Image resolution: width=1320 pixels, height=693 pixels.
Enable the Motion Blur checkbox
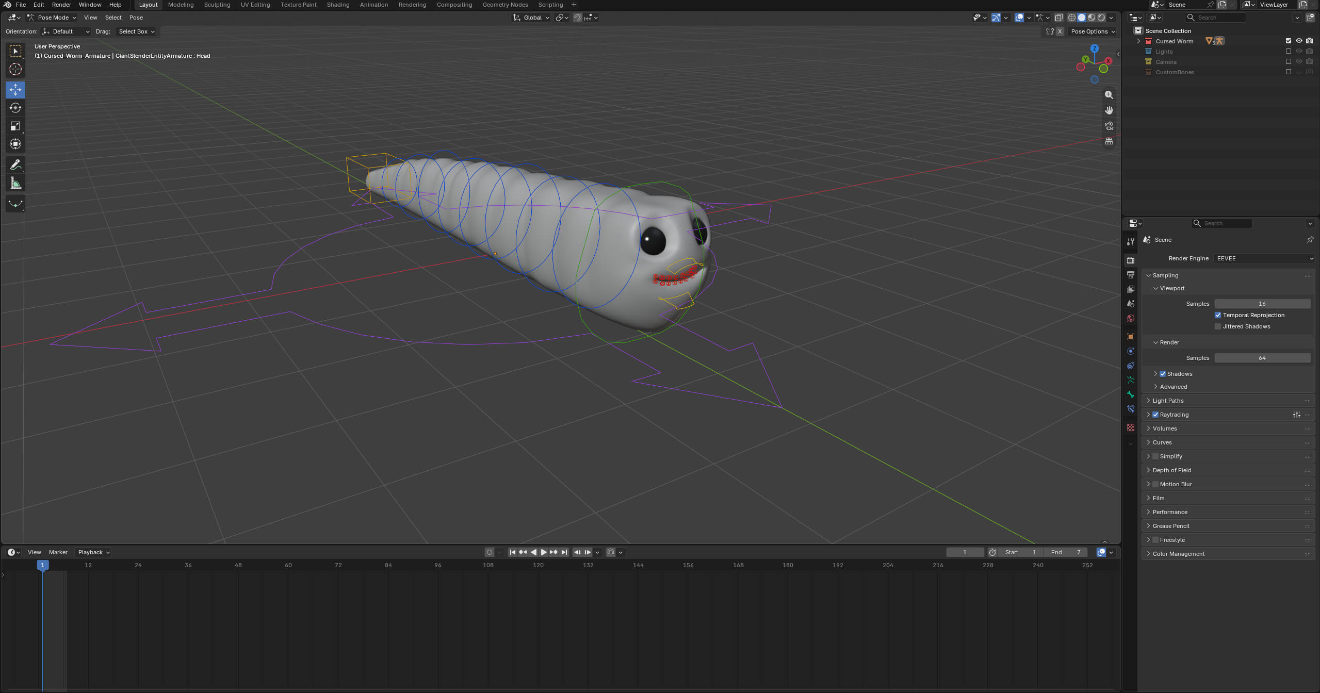coord(1155,484)
